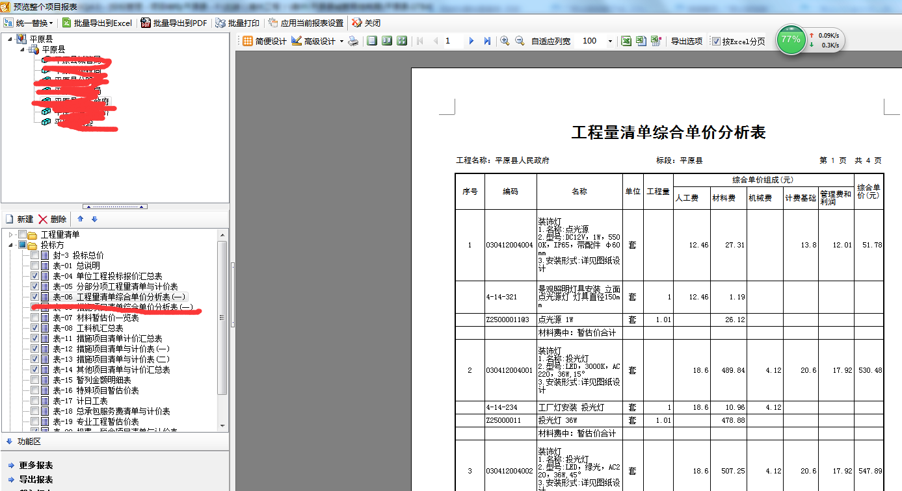
Task: Select 表-14 其他项目清单与计价汇总表 report
Action: pyautogui.click(x=111, y=370)
